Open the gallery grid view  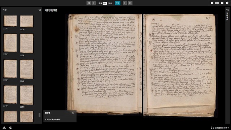(x=222, y=3)
